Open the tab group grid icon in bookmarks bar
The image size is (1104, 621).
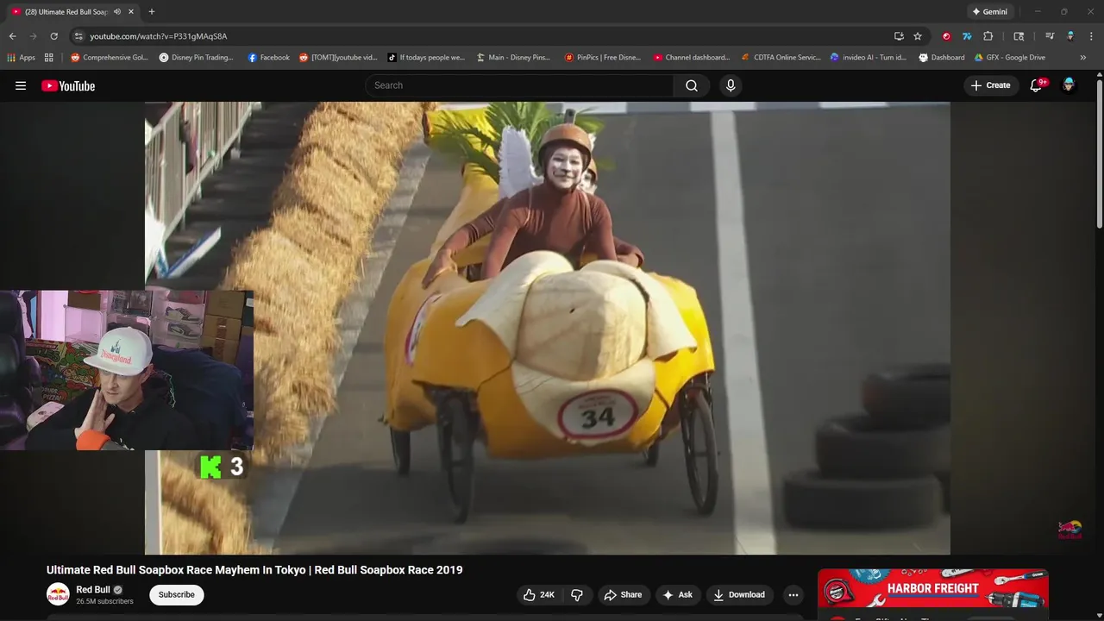(48, 58)
